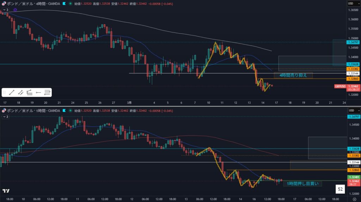Expand the 2 indicators legend on bottom chart
The height and width of the screenshot is (202, 361).
tap(5, 116)
